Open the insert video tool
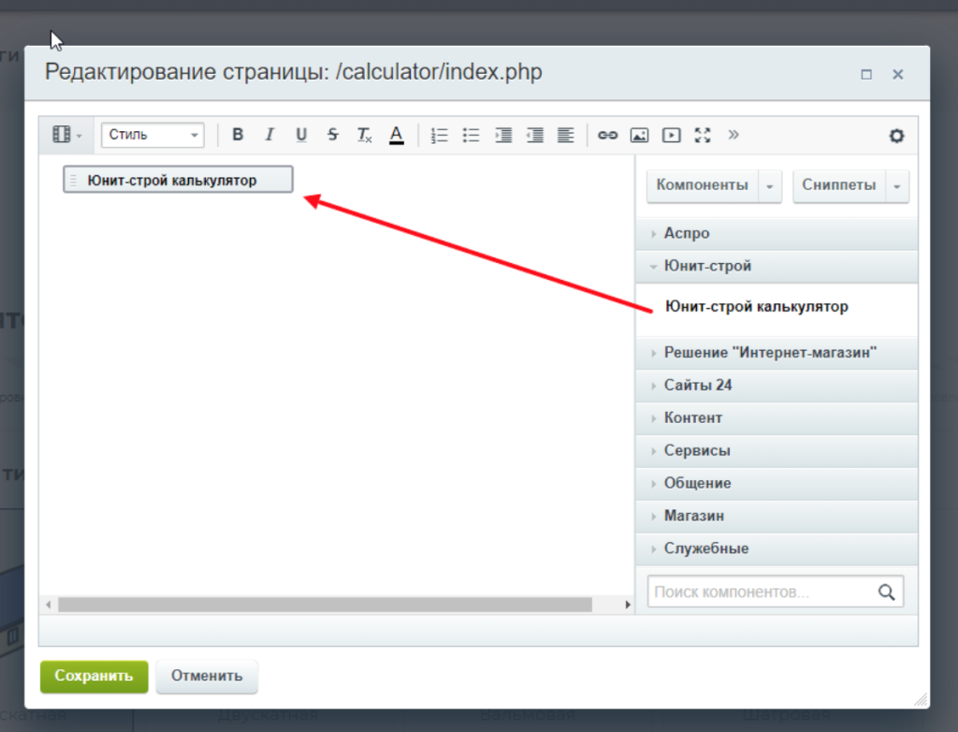 pos(671,134)
